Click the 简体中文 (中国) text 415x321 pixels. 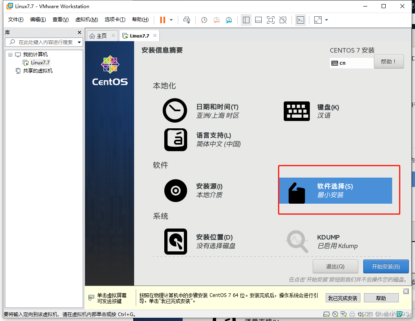pos(219,144)
